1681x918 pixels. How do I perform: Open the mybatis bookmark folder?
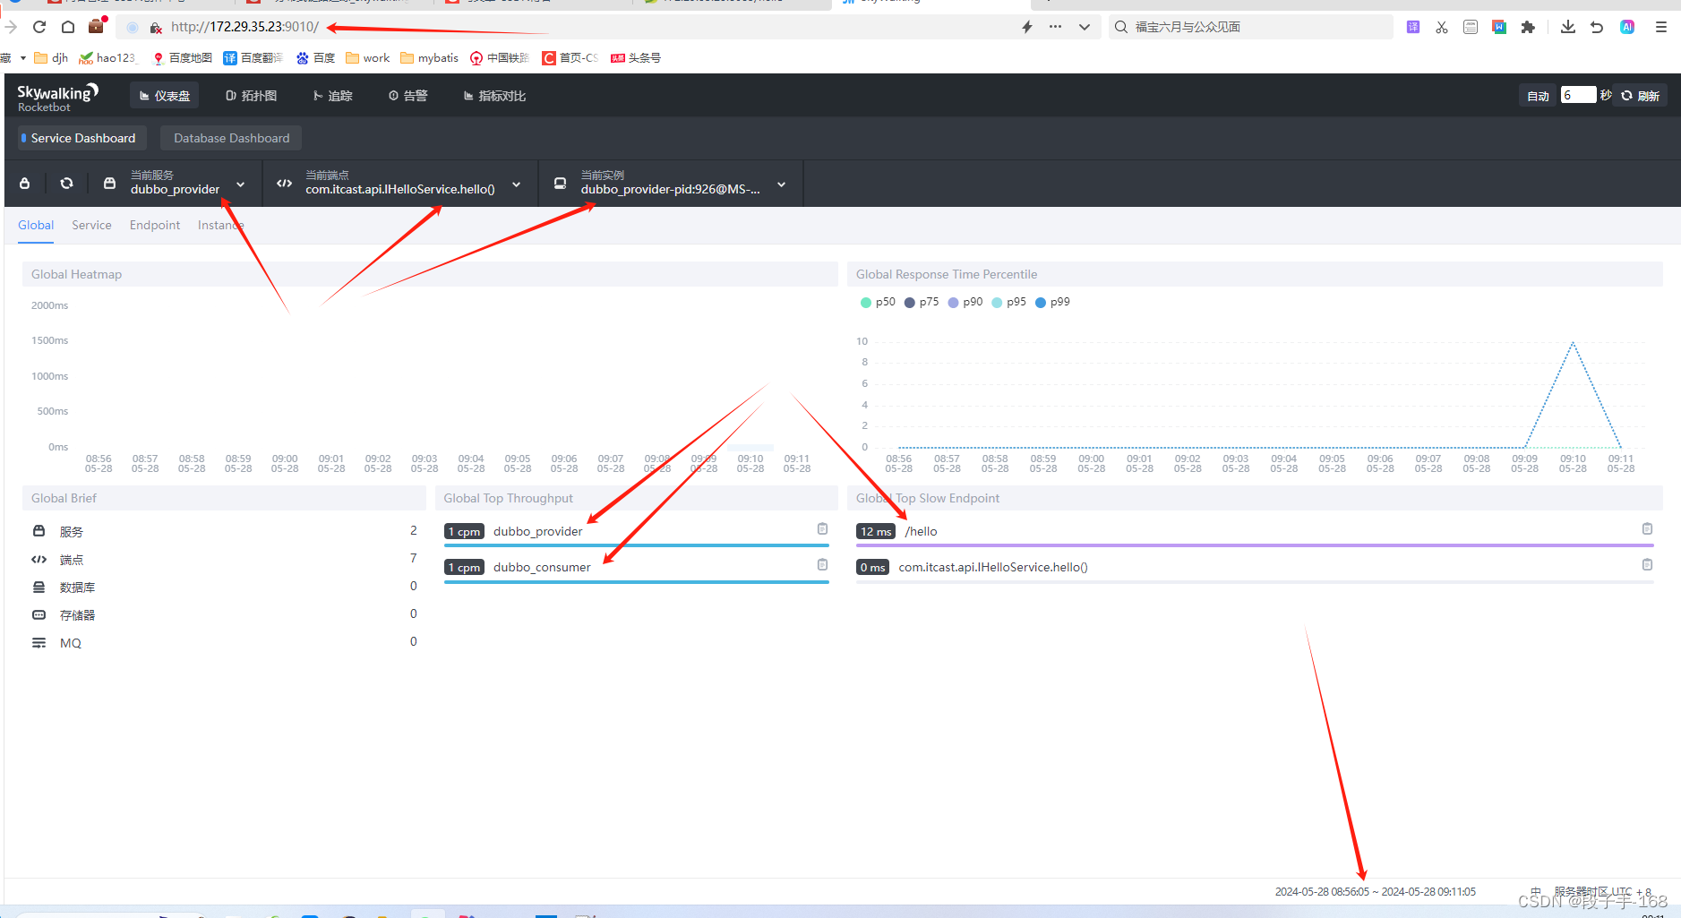[429, 58]
